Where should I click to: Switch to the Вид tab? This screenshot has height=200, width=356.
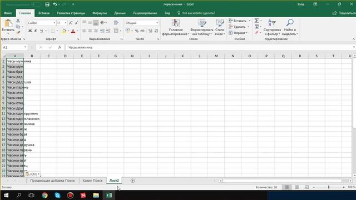coord(167,13)
